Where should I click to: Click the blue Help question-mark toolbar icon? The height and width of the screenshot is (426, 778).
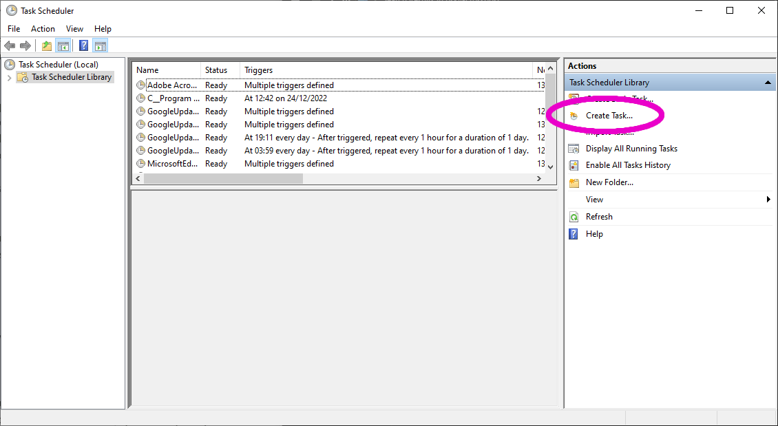[x=83, y=46]
